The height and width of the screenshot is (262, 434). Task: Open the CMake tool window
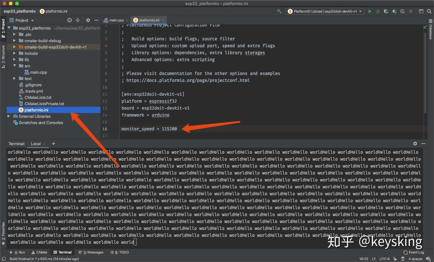[x=39, y=252]
